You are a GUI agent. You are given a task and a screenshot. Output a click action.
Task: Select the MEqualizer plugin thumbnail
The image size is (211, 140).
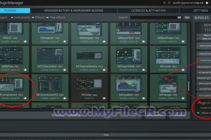coord(129,84)
